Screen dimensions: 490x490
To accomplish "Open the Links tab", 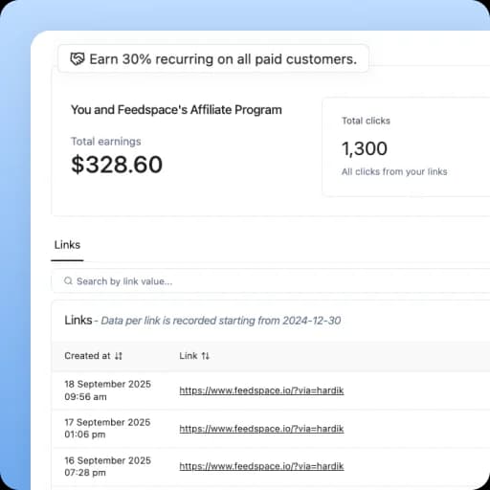I will point(67,245).
